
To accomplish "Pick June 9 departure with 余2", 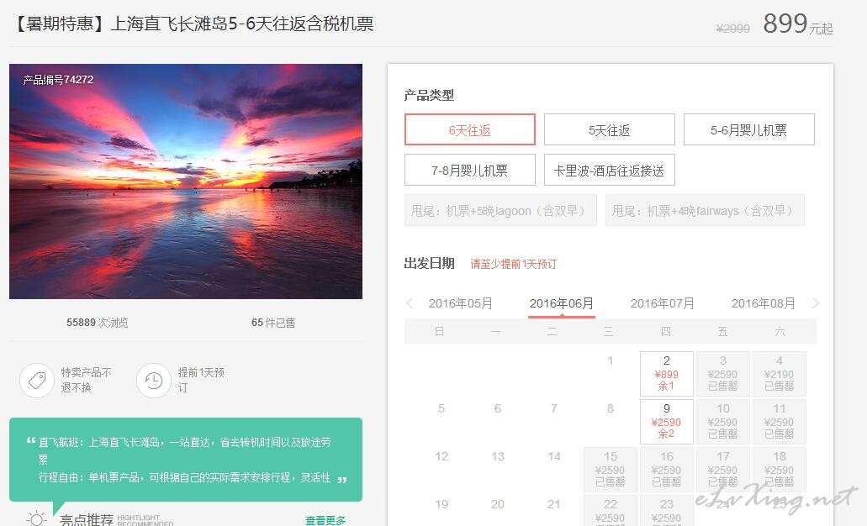I will pos(667,422).
